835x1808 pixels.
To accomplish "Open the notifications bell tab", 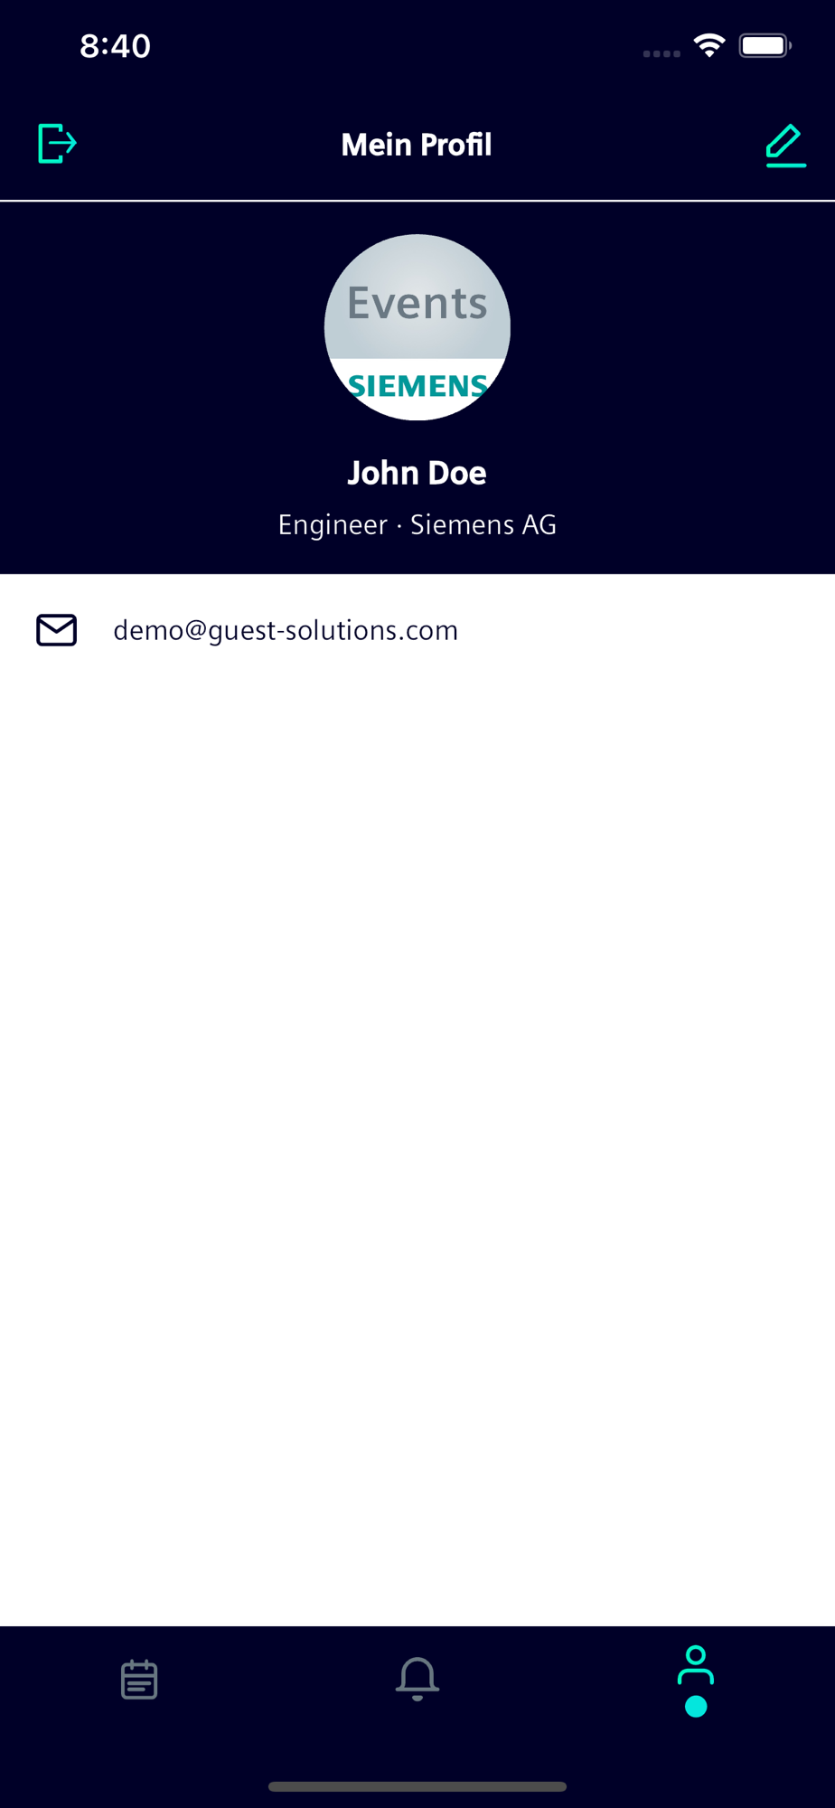I will point(417,1680).
